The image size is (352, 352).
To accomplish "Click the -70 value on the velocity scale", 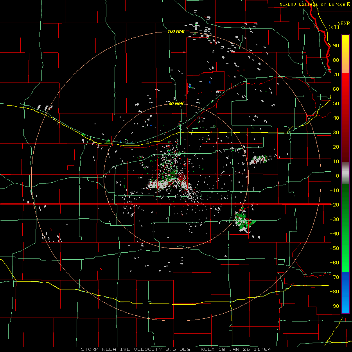I will coord(334,277).
